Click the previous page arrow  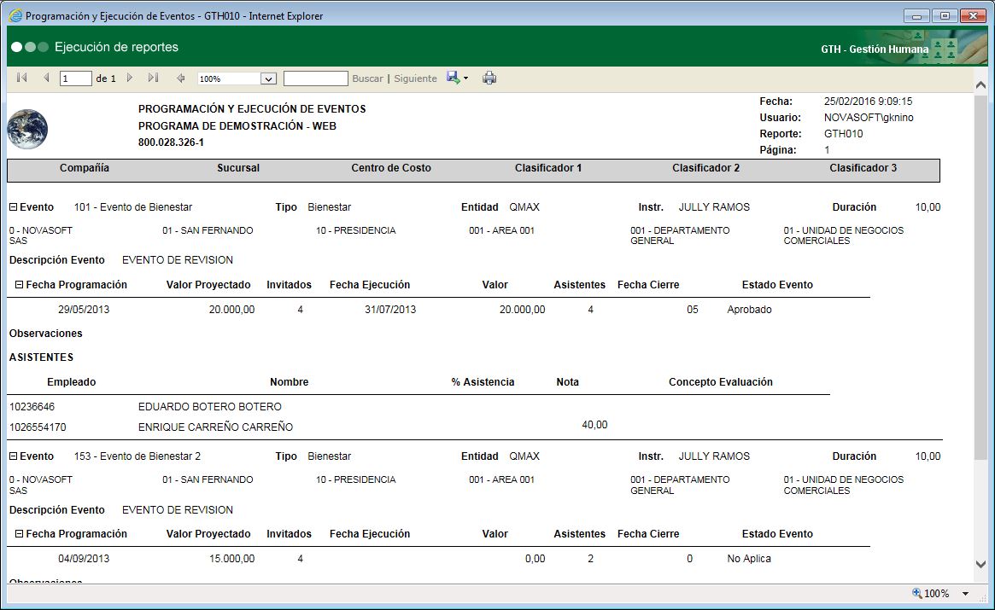point(46,78)
